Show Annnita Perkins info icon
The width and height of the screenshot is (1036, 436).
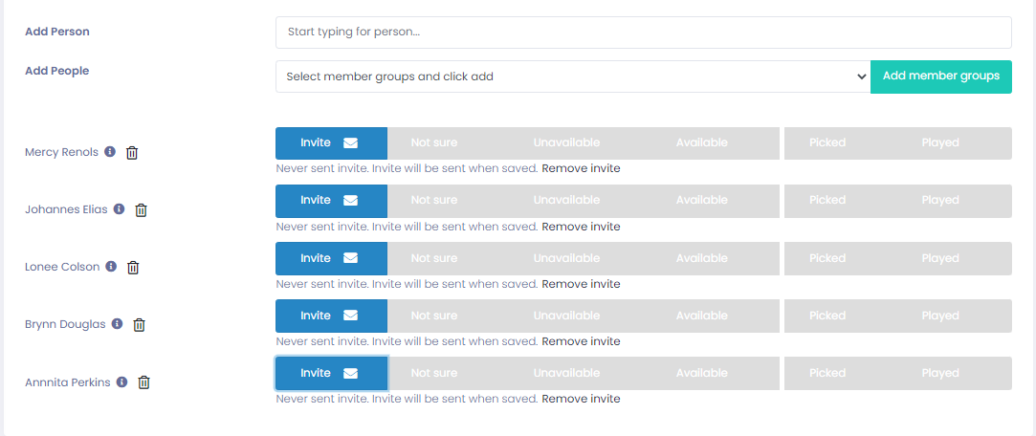pos(121,381)
